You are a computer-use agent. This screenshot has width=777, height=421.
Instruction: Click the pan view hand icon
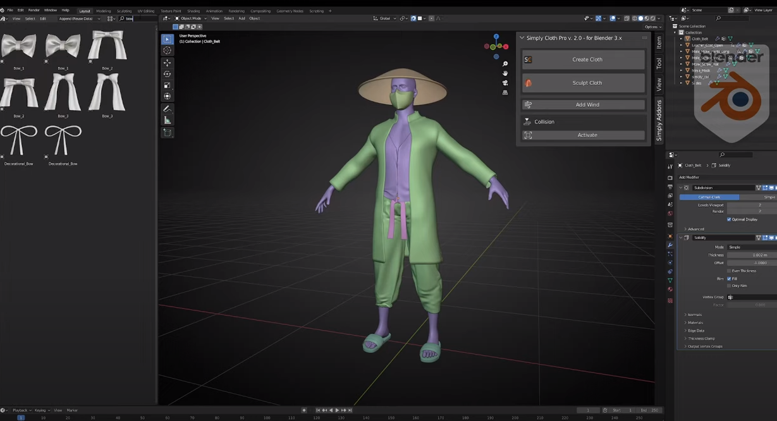point(505,73)
